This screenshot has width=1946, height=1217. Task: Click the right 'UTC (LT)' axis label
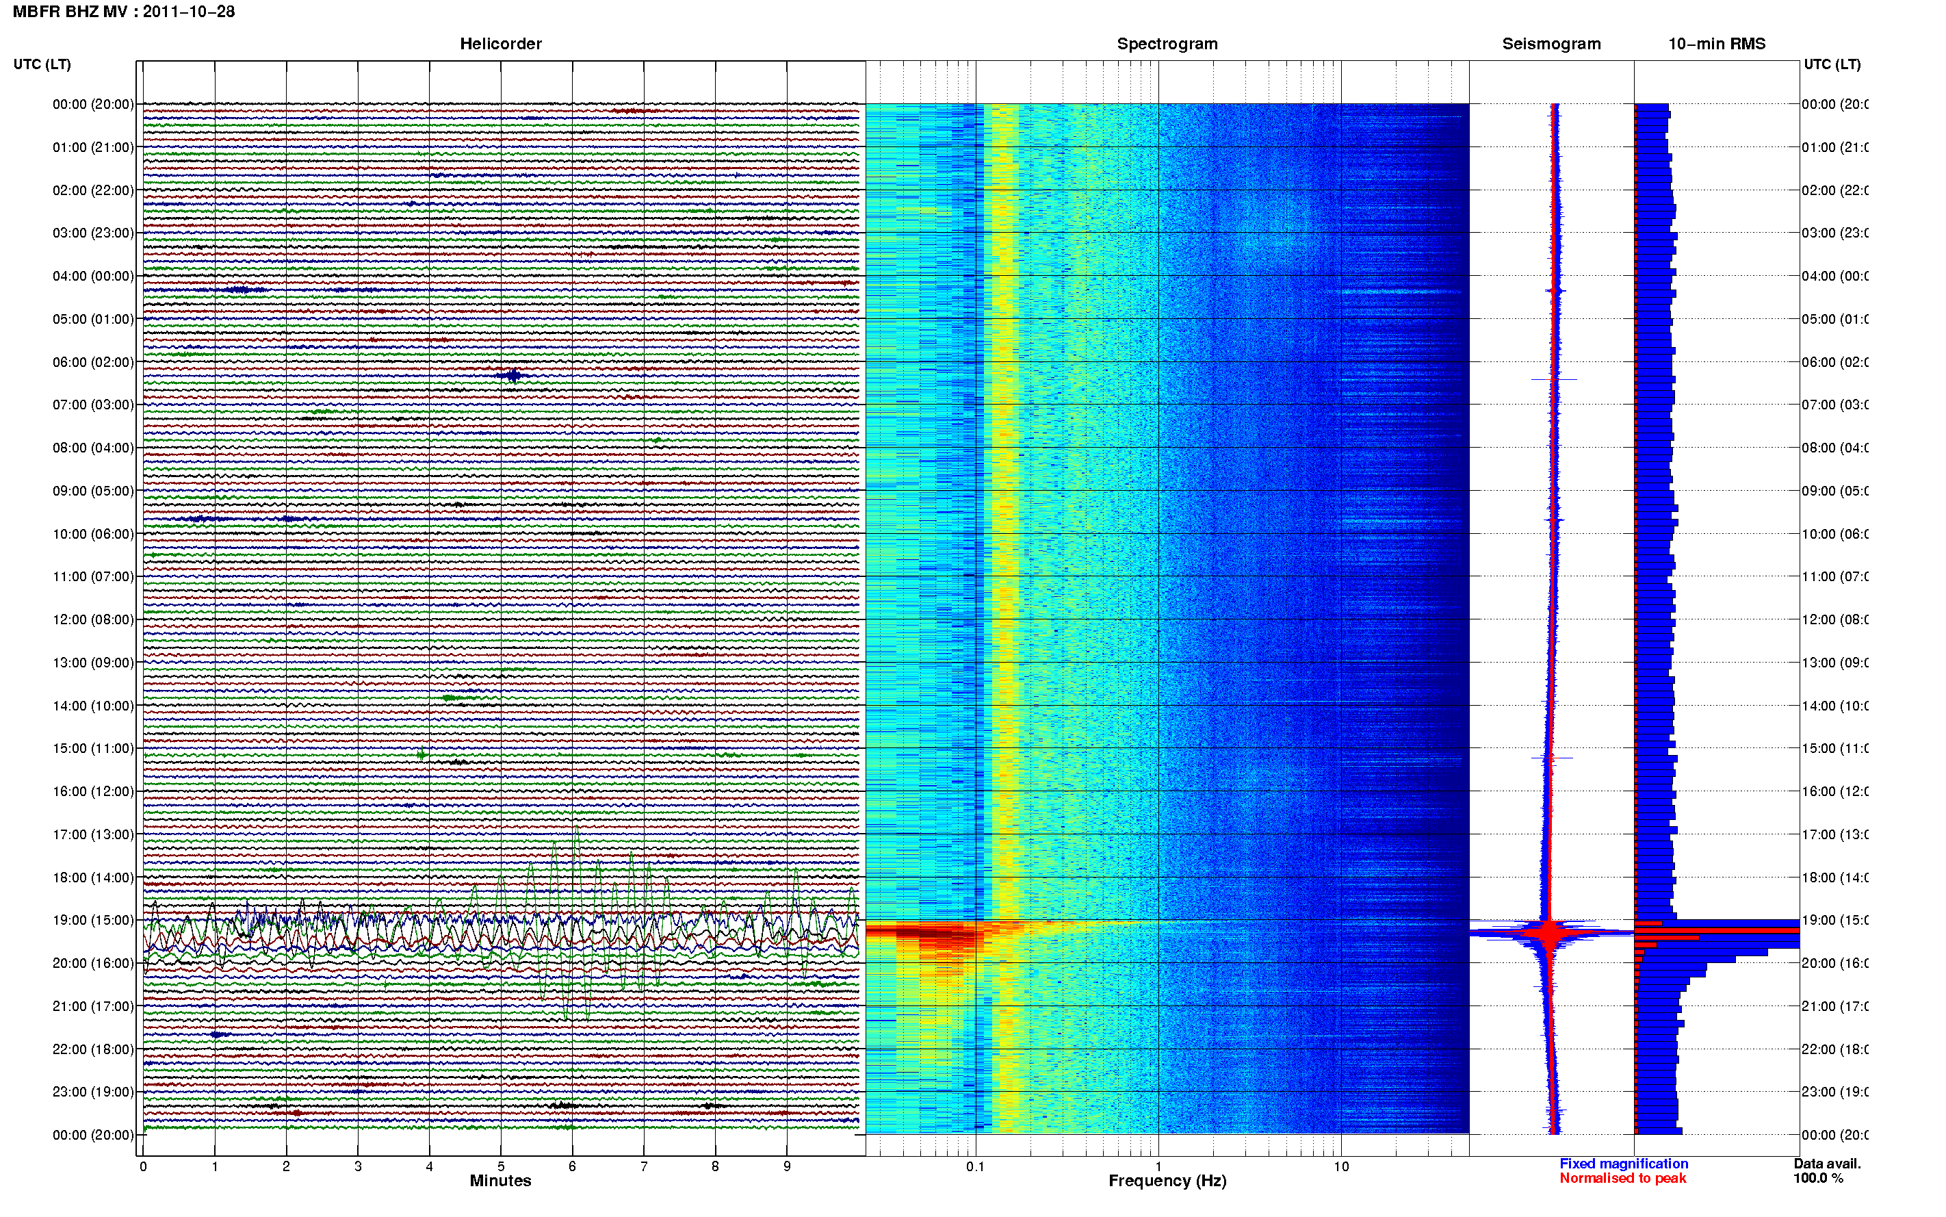tap(1832, 64)
